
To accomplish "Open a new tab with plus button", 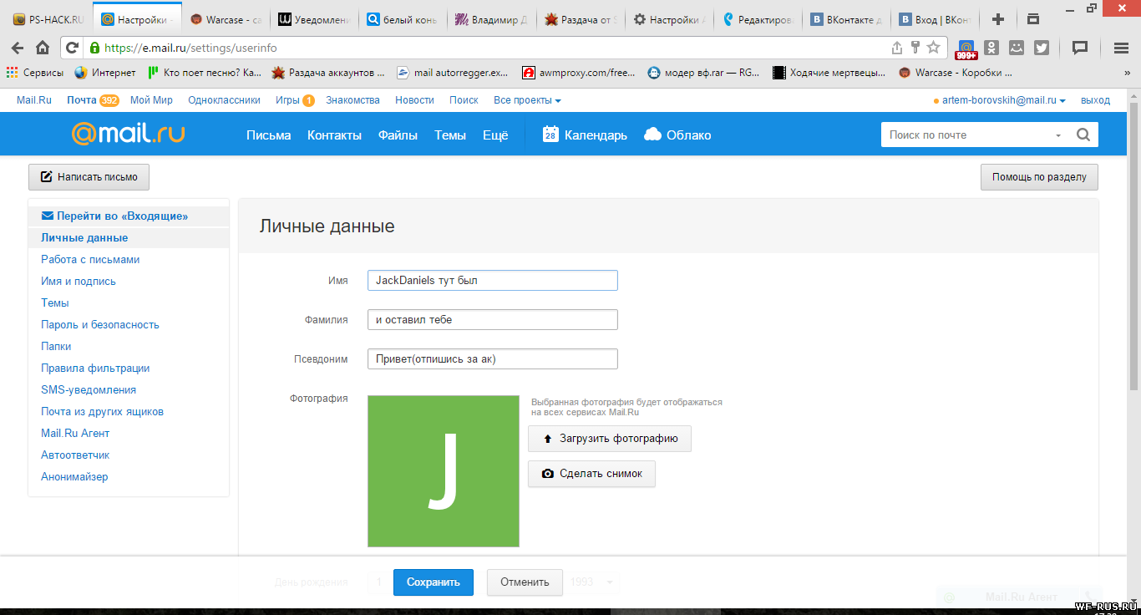I will [997, 19].
